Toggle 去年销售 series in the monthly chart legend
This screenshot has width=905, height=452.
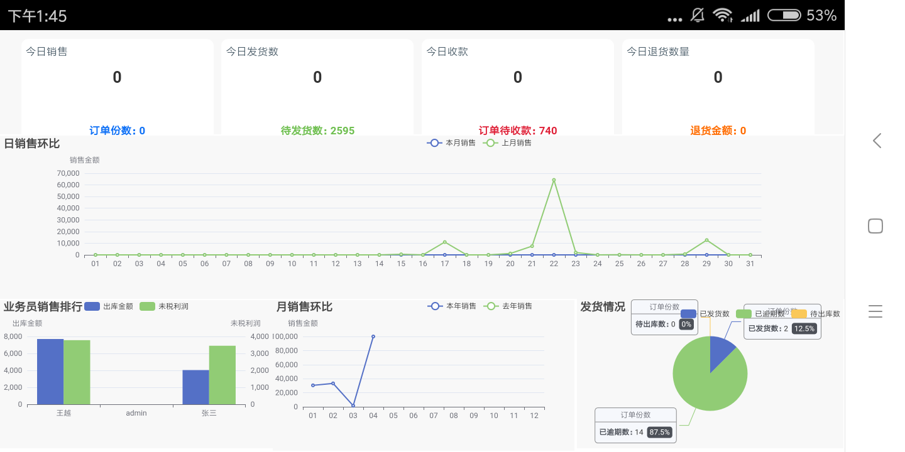508,306
